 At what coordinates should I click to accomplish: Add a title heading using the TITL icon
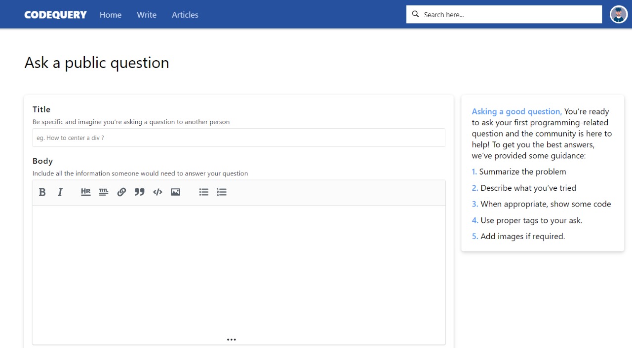tap(103, 192)
